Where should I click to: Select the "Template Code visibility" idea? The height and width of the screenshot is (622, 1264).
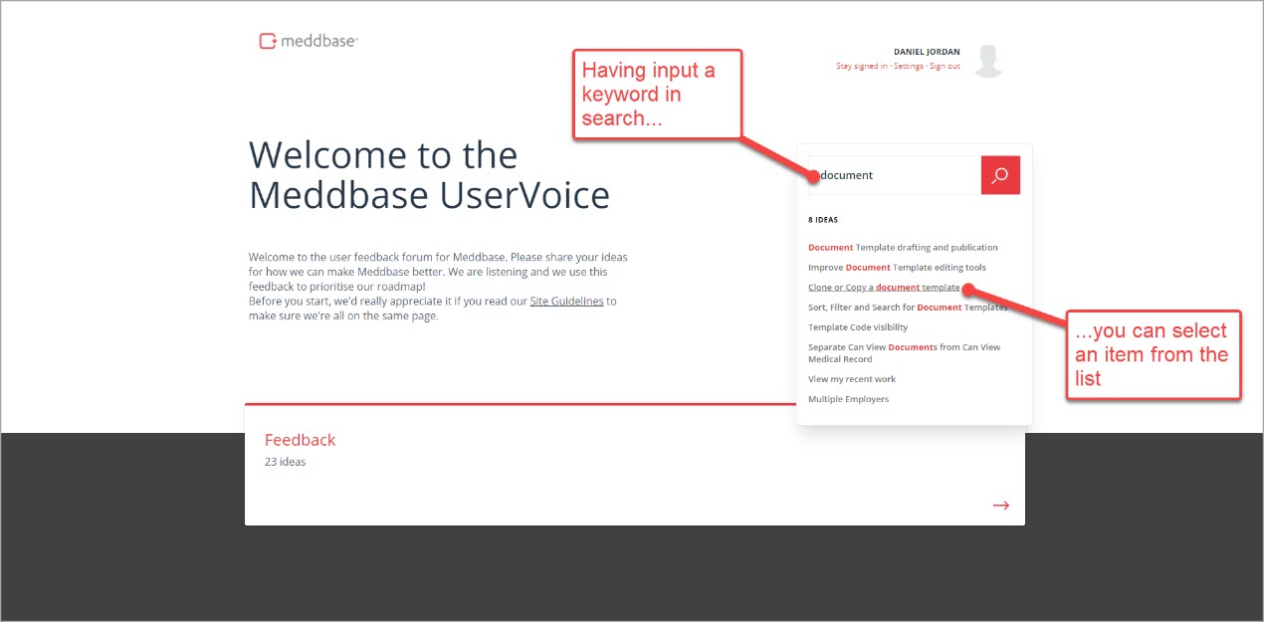(858, 326)
